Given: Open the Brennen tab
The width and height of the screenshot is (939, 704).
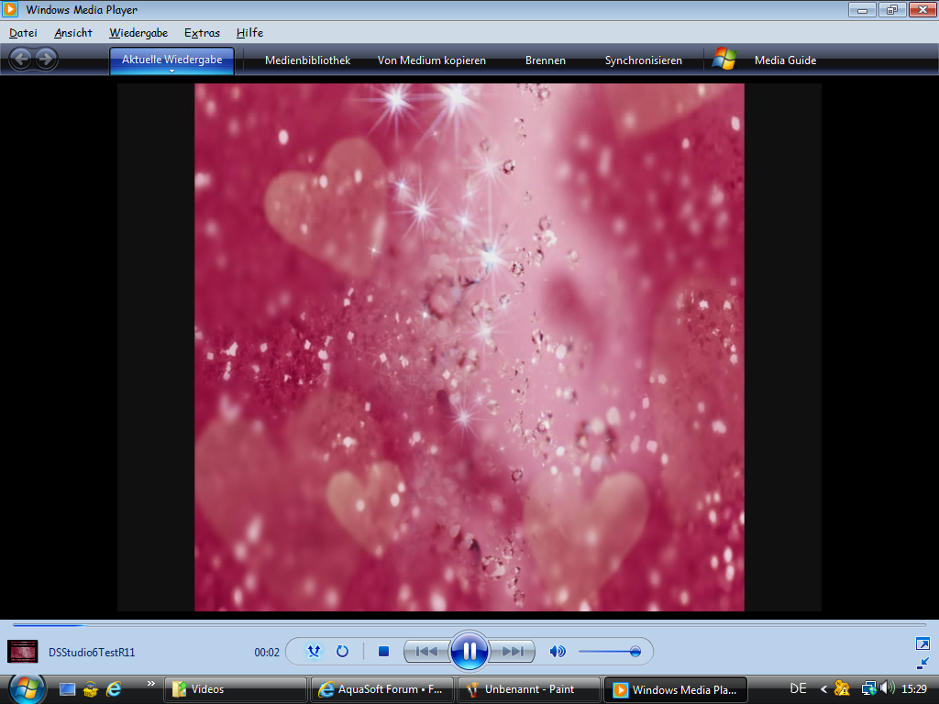Looking at the screenshot, I should (545, 60).
